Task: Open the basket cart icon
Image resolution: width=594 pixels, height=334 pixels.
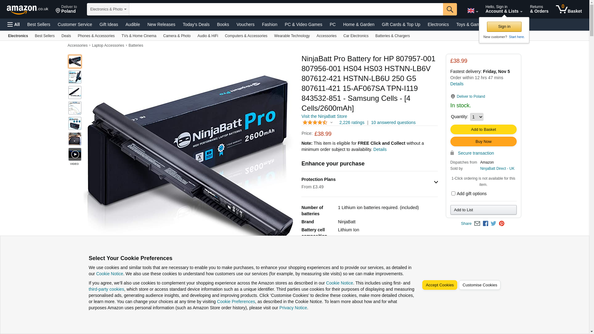Action: coord(569,9)
